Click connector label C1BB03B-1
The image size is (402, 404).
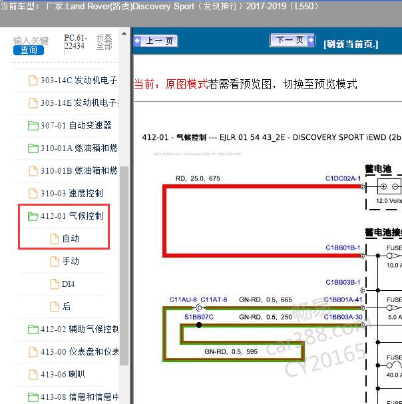click(343, 282)
